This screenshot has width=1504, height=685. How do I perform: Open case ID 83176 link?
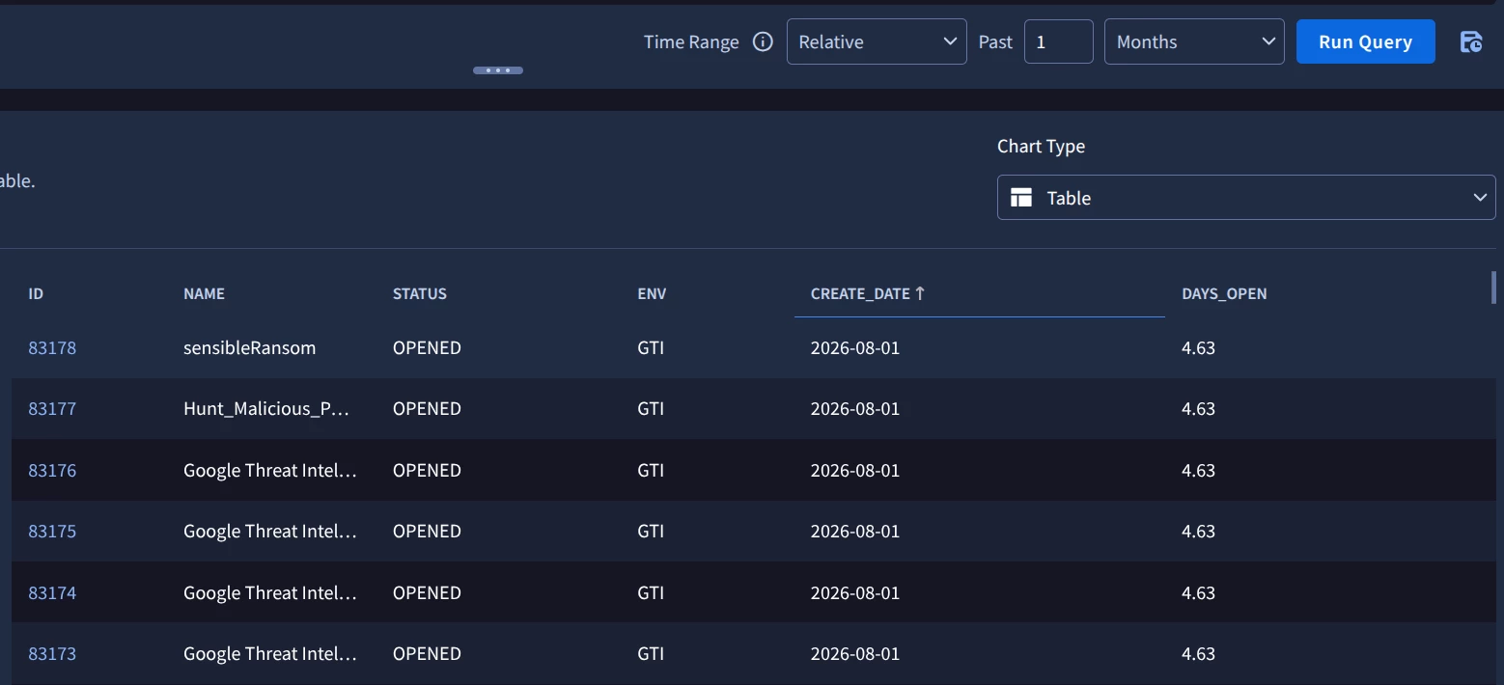tap(52, 470)
